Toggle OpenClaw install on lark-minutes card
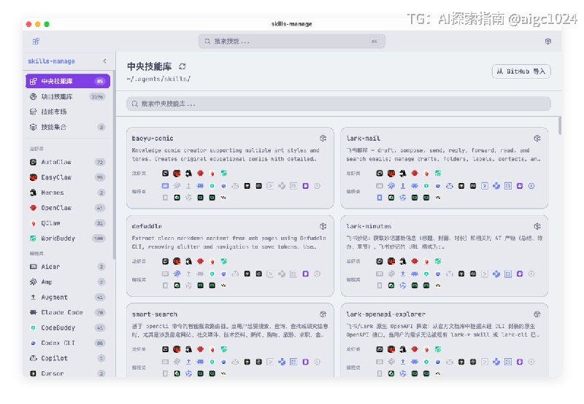This screenshot has width=584, height=404. point(415,261)
